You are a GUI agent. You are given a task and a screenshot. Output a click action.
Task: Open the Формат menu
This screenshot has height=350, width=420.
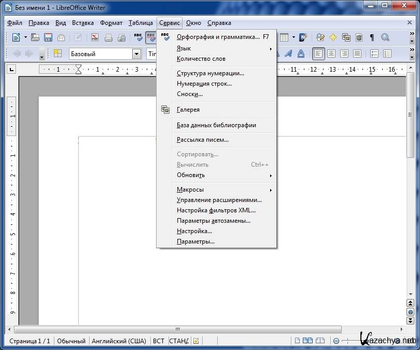111,23
